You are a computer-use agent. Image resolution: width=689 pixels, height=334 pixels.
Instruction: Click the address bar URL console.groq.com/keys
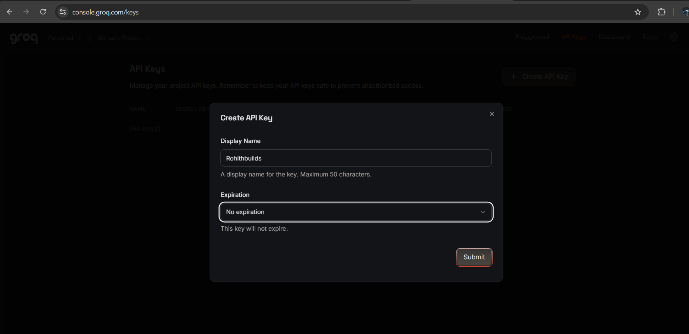point(105,12)
